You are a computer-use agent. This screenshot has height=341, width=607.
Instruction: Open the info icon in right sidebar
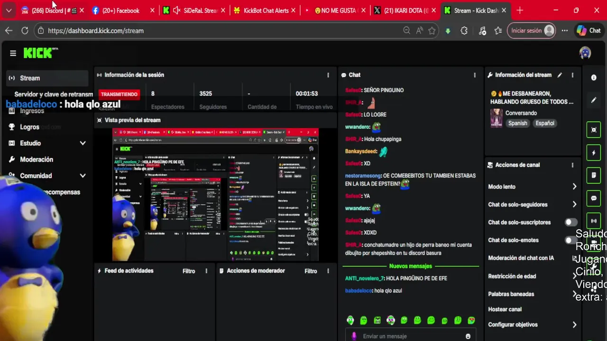tap(594, 78)
